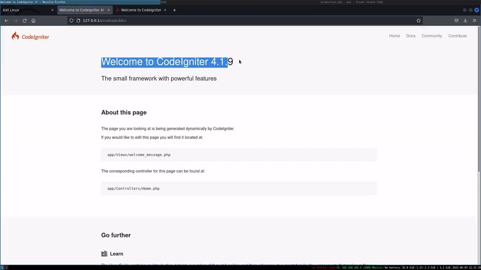Click 'The corresponding controller' sentence
The width and height of the screenshot is (481, 270).
(x=153, y=171)
